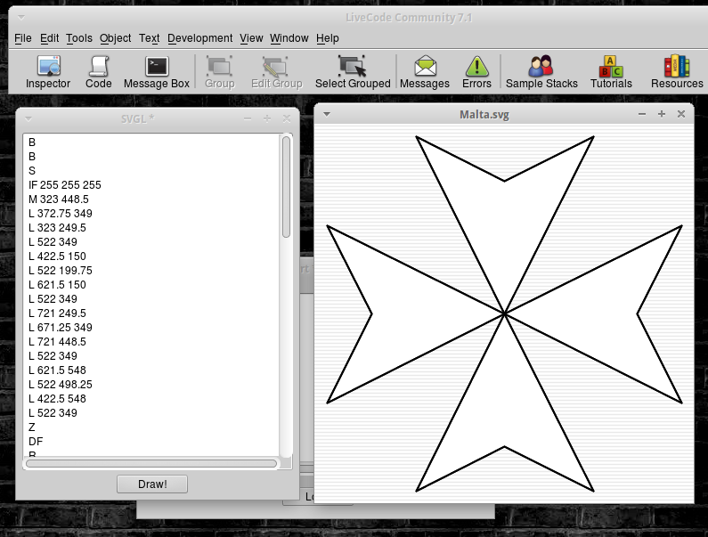Click the Maltese cross drawing canvas
This screenshot has height=537, width=708.
point(504,313)
